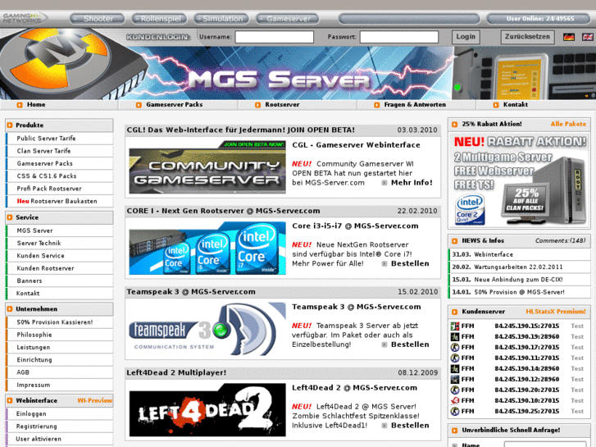Switch language to English flag
This screenshot has height=447, width=596.
point(587,37)
